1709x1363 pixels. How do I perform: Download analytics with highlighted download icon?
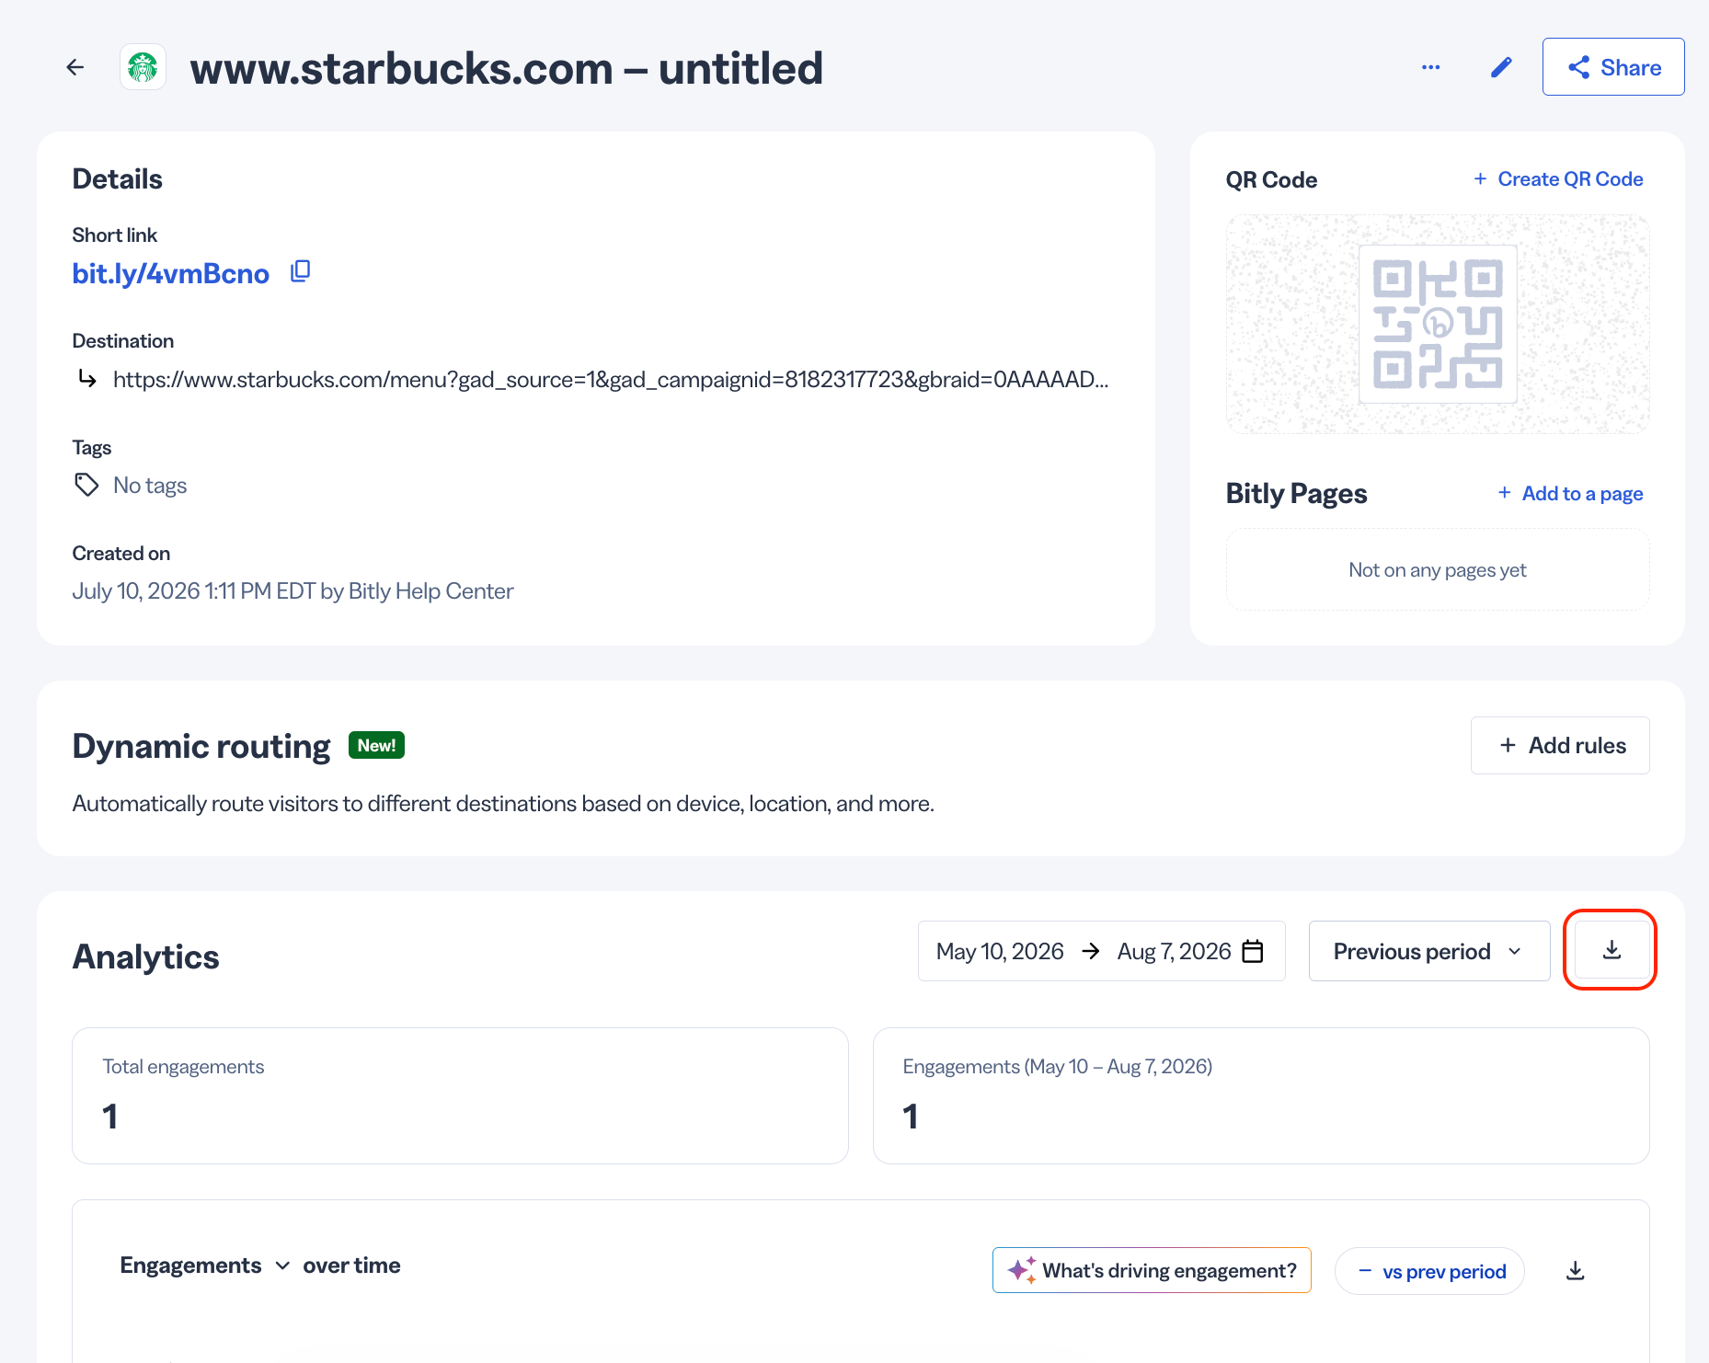(1612, 950)
